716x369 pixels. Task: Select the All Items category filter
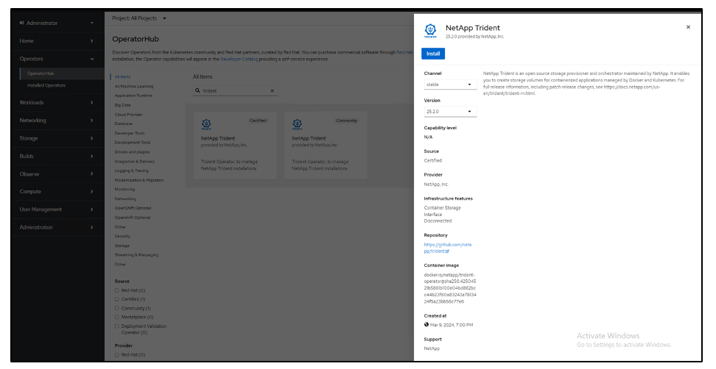[122, 76]
